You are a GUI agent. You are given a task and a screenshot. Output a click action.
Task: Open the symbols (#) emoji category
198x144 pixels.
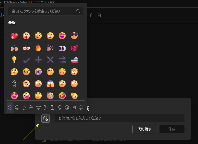pos(74,107)
